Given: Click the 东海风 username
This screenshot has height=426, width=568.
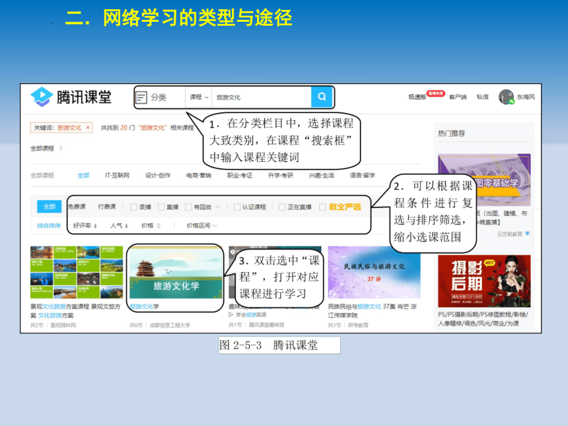Looking at the screenshot, I should [526, 97].
